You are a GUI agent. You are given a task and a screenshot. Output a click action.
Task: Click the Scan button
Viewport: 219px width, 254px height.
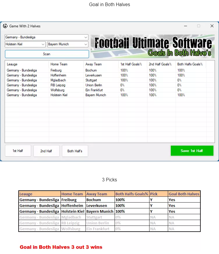click(x=47, y=54)
